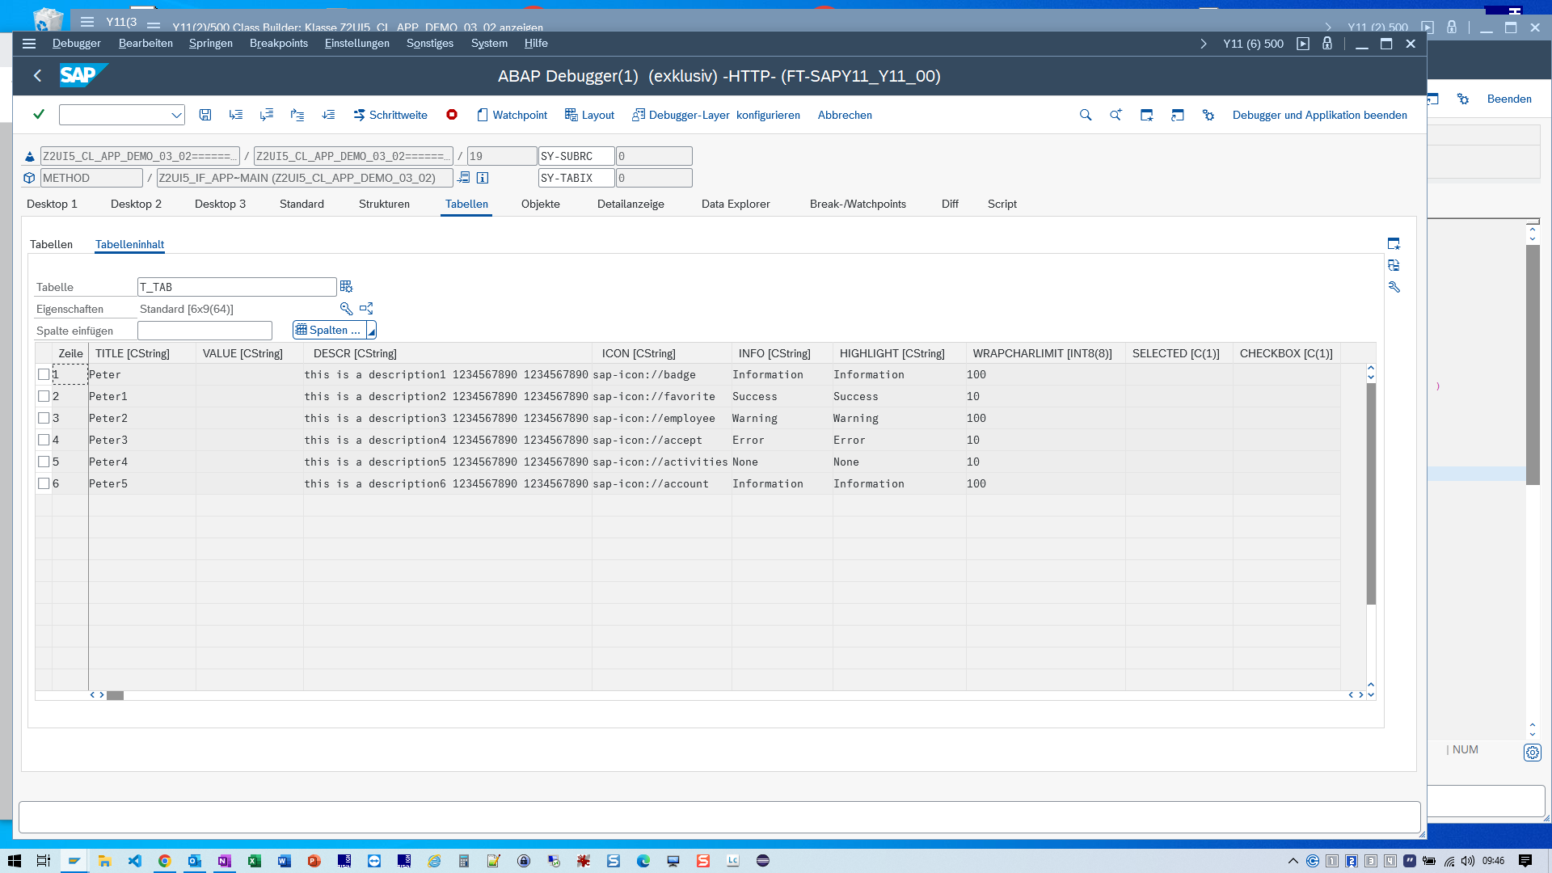The width and height of the screenshot is (1552, 873).
Task: Tick checkbox of row 6 Peter5
Action: tap(44, 483)
